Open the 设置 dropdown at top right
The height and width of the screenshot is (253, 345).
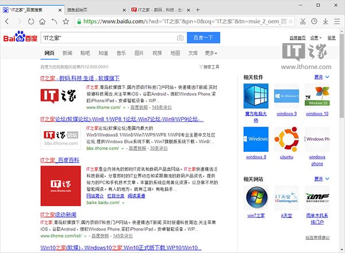(x=315, y=37)
